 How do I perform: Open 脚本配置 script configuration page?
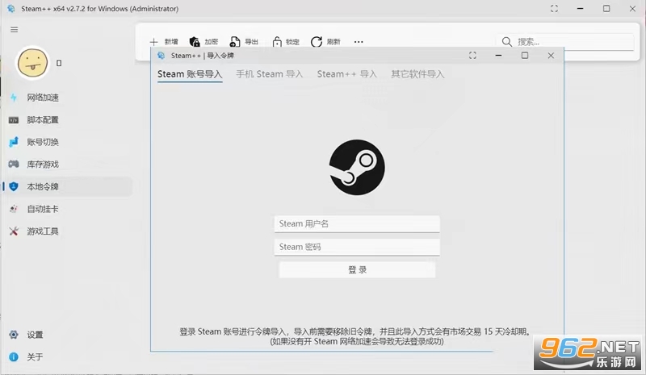[42, 120]
